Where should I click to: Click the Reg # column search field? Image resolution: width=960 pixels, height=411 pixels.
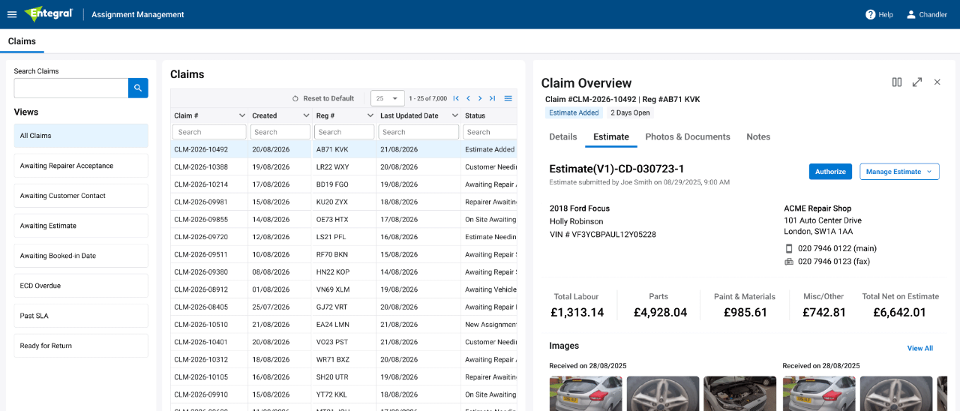(343, 132)
